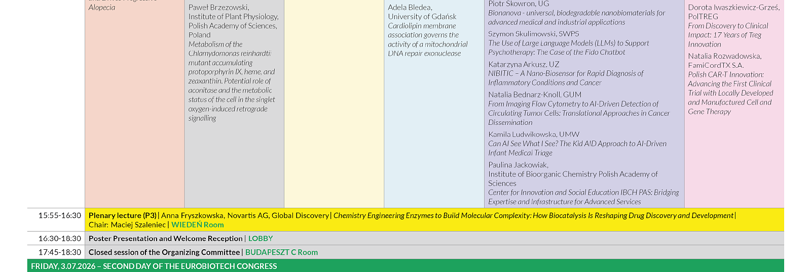The image size is (811, 272).
Task: Select the Cardiolipin membrane association talk title
Action: [x=428, y=39]
